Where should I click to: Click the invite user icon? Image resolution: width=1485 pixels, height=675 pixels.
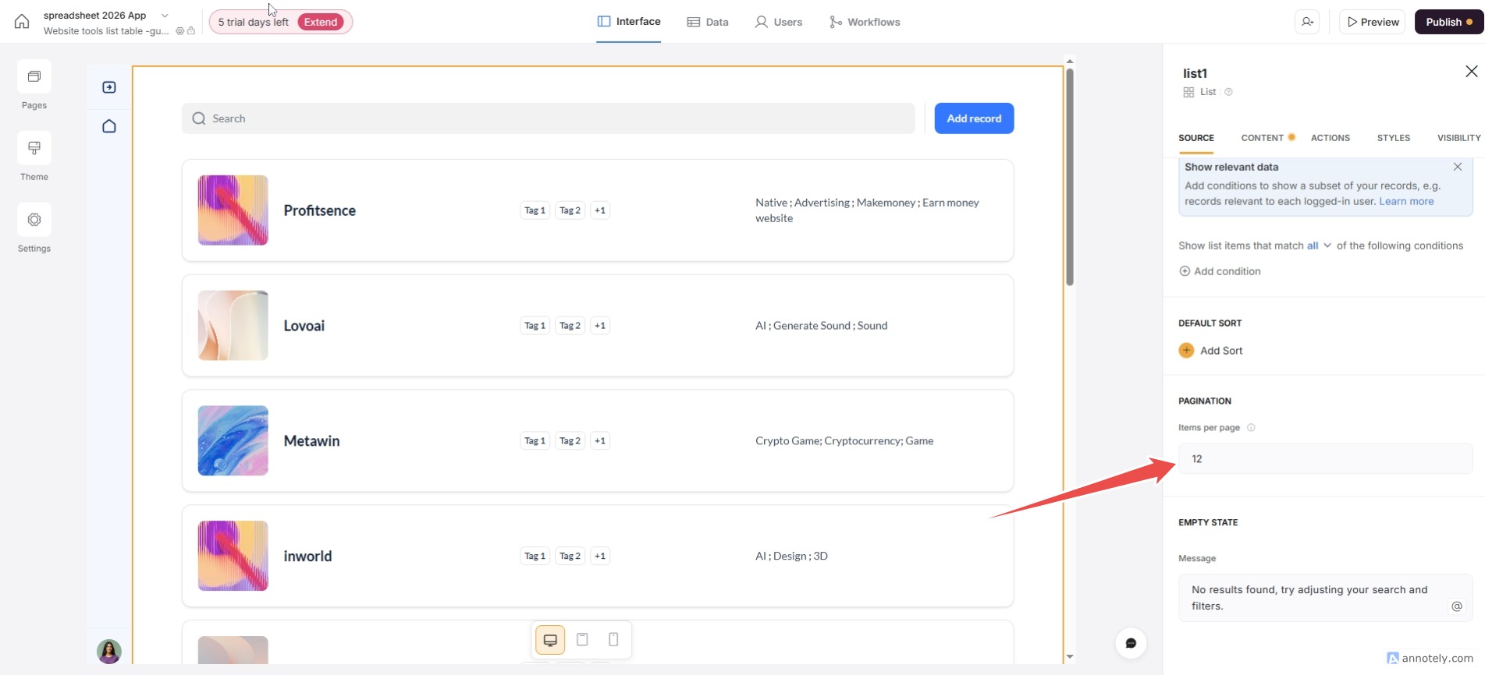coord(1308,22)
